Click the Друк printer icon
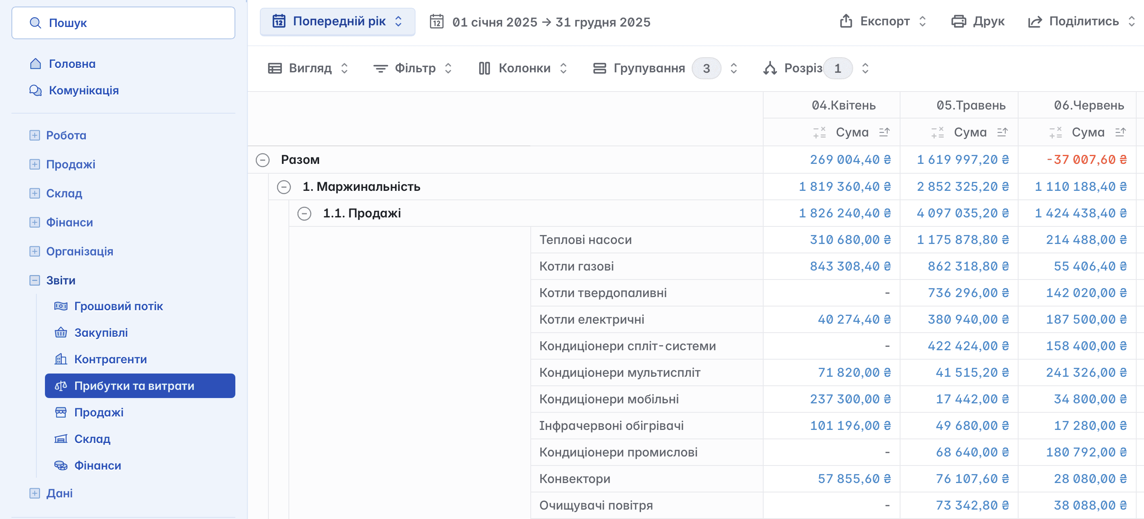The height and width of the screenshot is (519, 1144). tap(959, 21)
